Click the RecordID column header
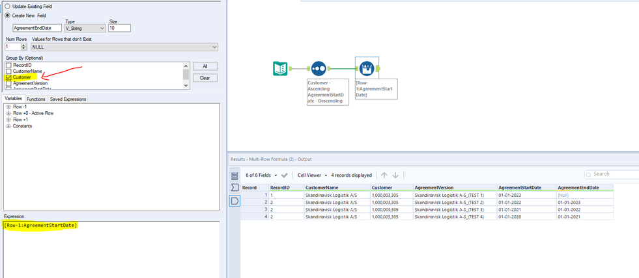 point(286,187)
